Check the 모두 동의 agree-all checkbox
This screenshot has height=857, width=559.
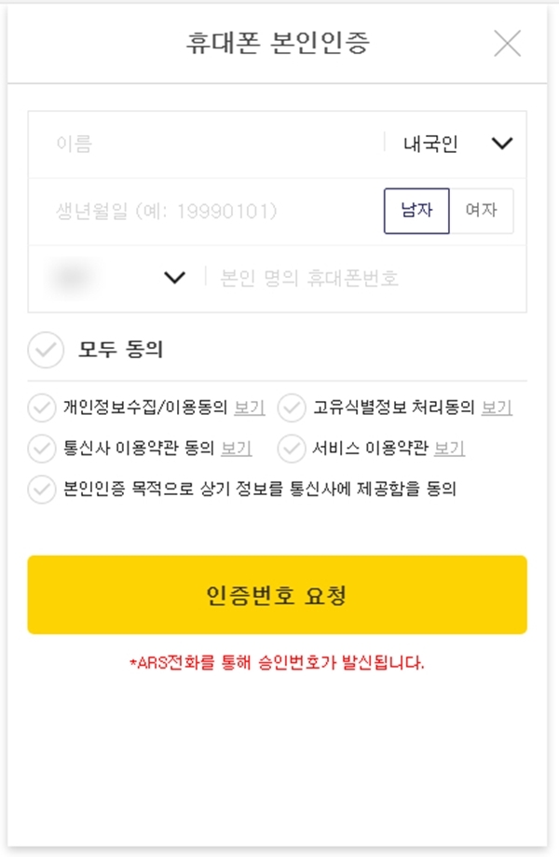pos(46,351)
